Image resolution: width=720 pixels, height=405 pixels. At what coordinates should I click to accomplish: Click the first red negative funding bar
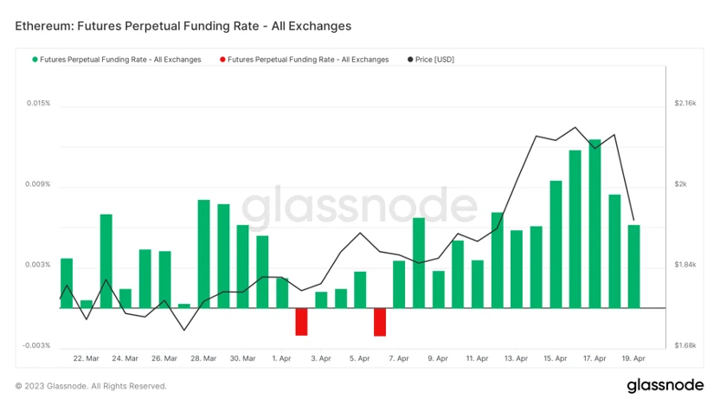301,322
